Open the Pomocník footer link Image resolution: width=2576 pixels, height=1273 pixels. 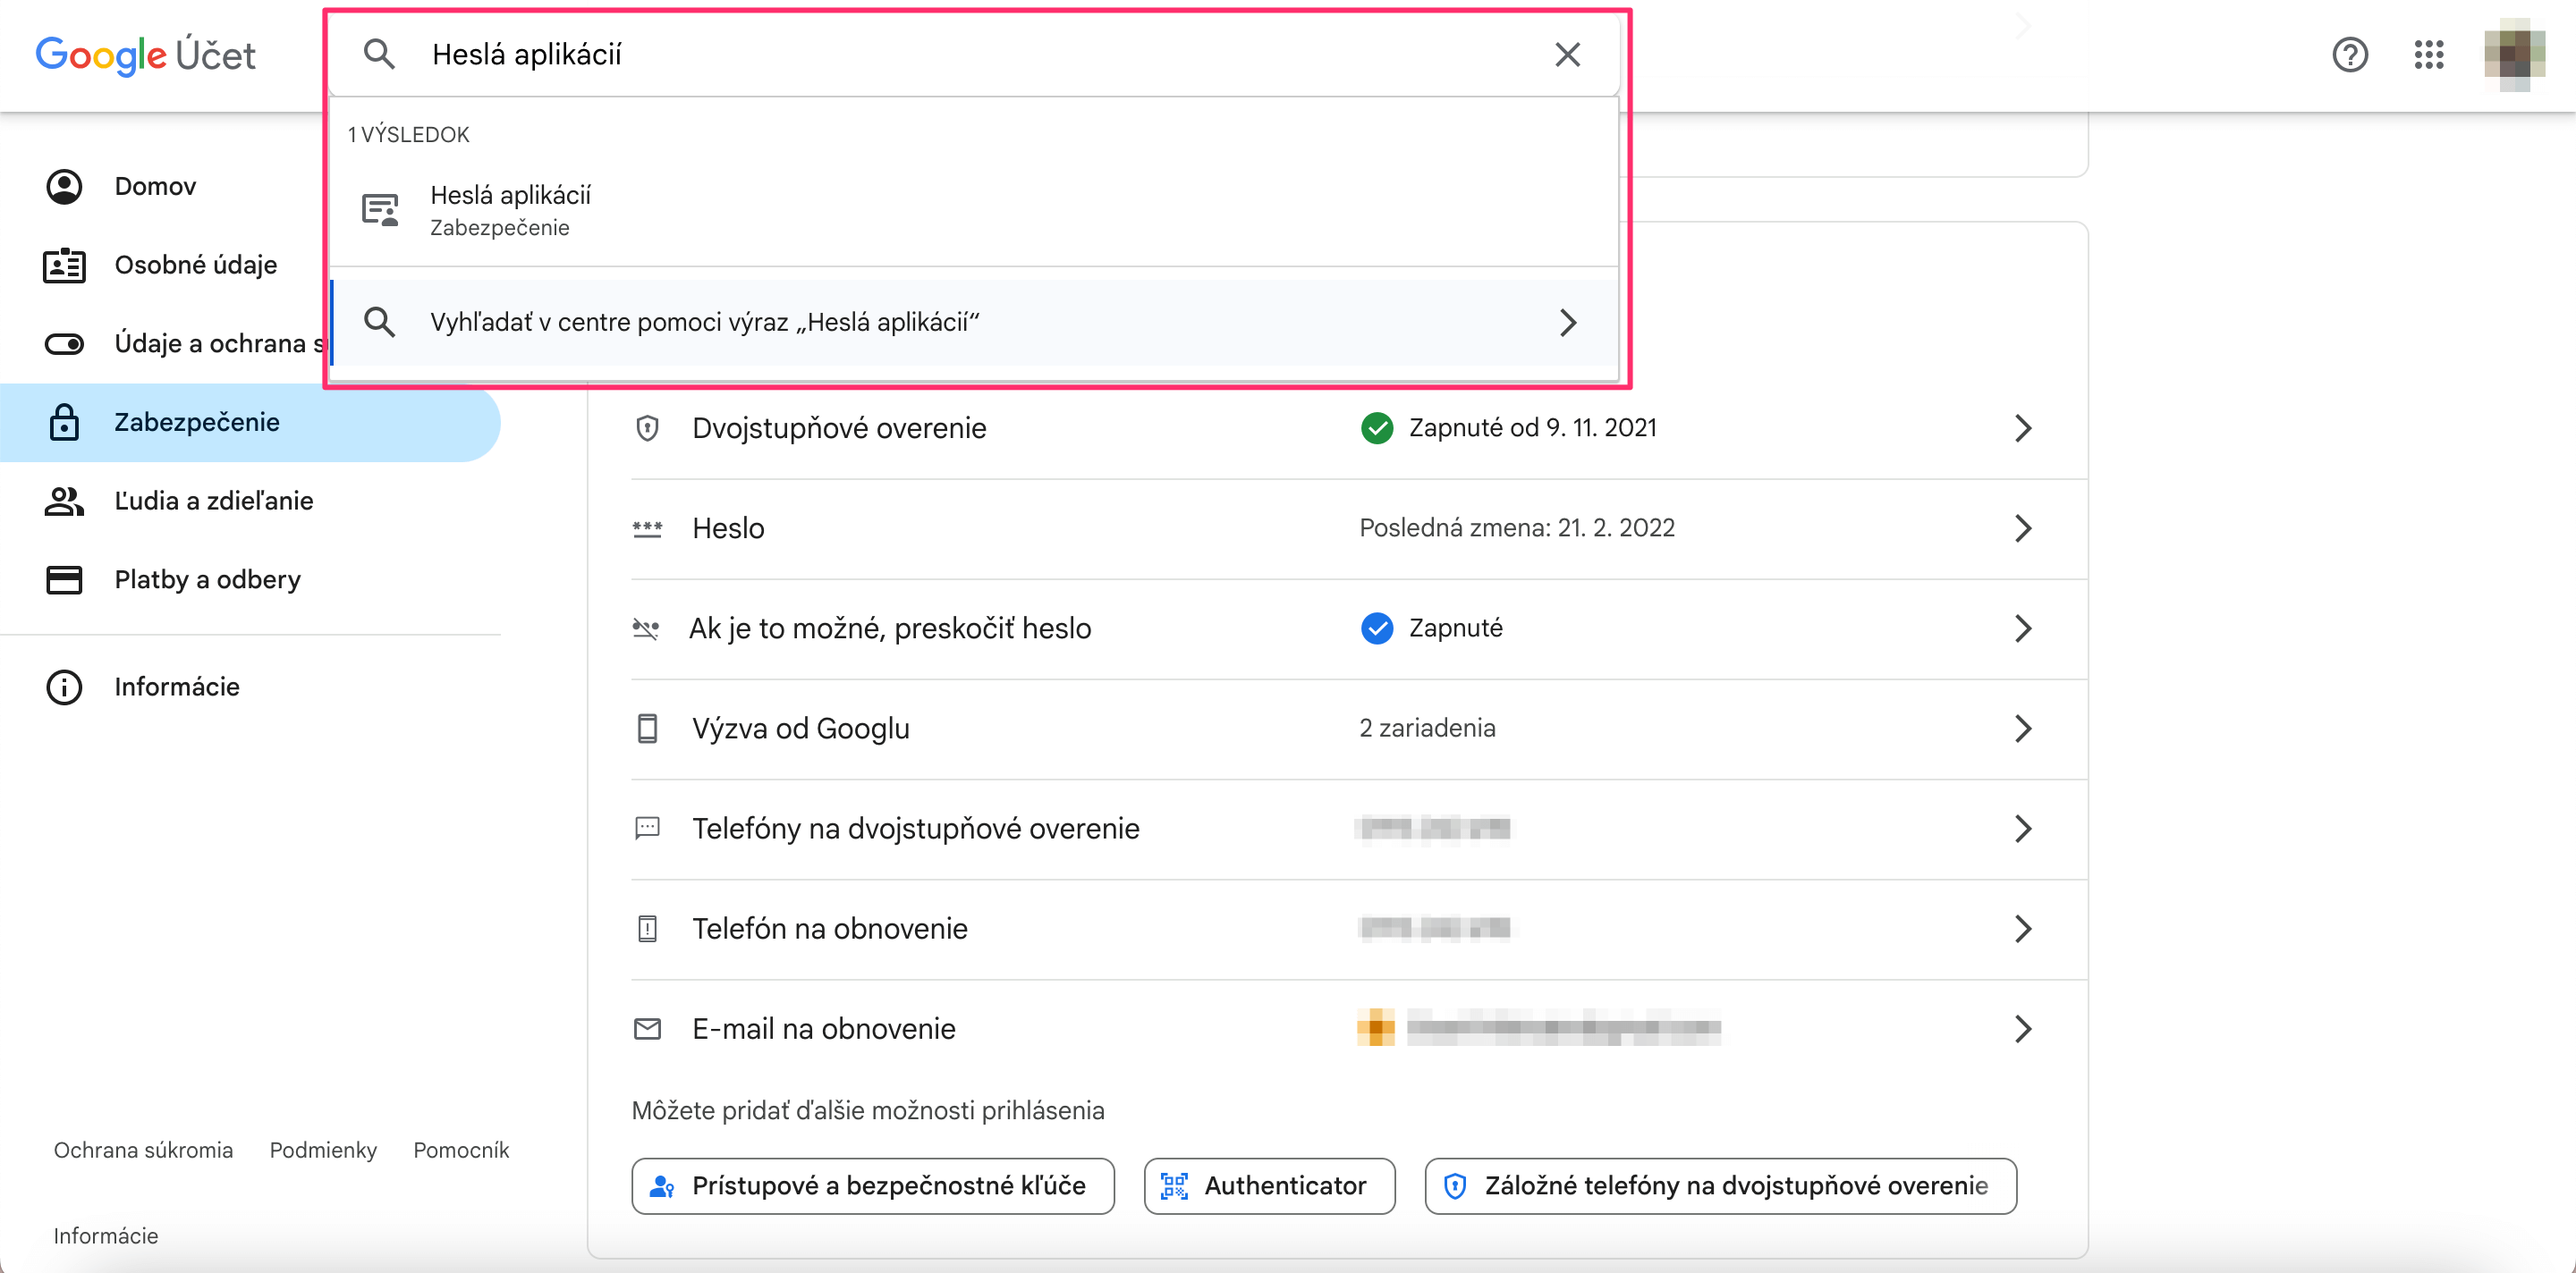[x=461, y=1151]
